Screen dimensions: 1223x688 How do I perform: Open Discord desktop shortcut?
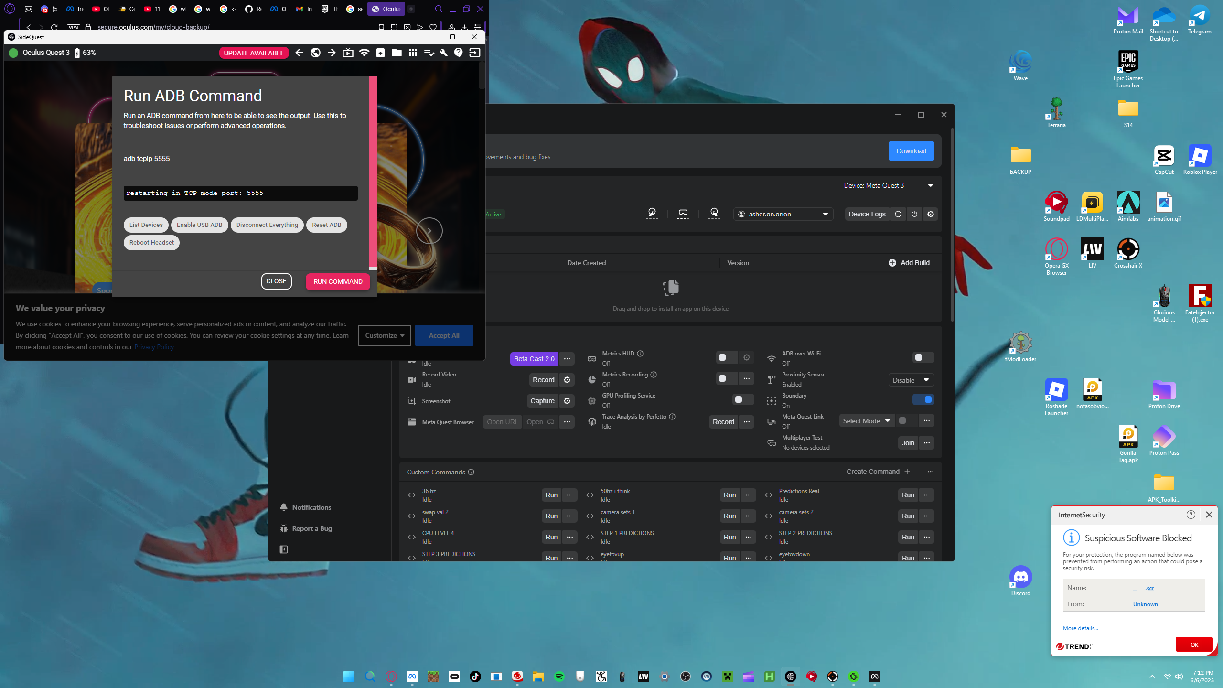coord(1020,580)
